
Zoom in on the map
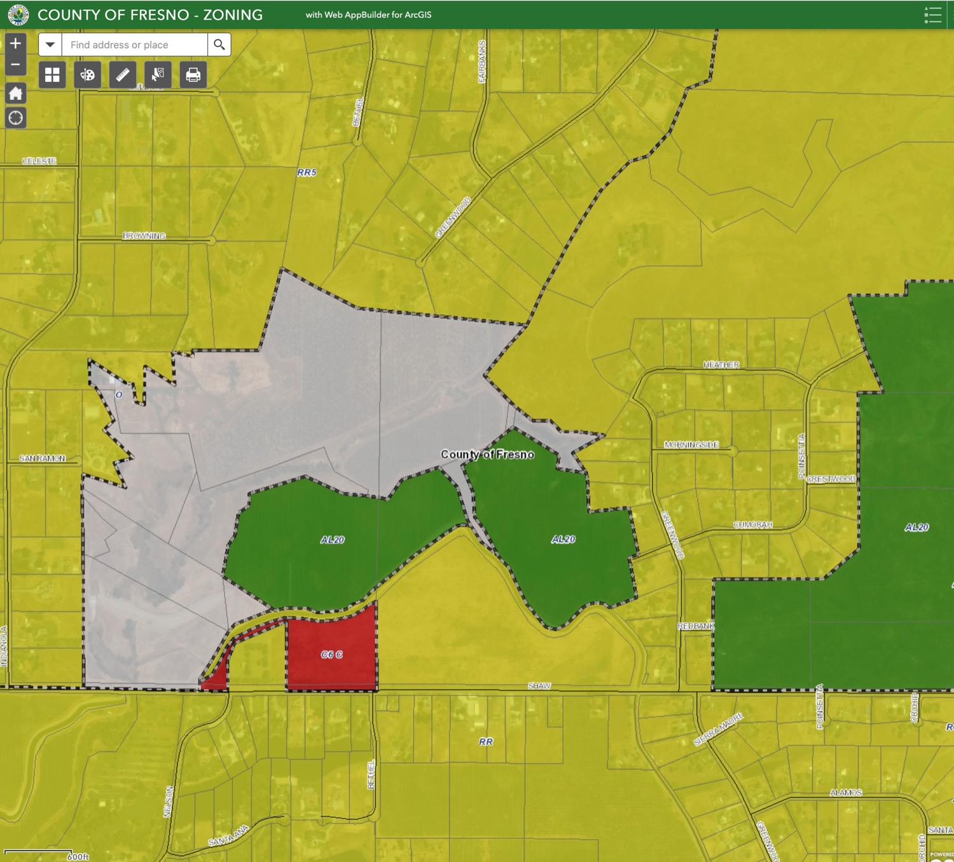[16, 44]
